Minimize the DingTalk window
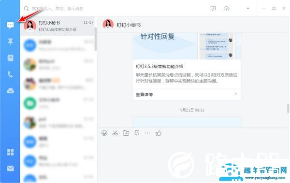This screenshot has height=183, width=290. pos(264,8)
